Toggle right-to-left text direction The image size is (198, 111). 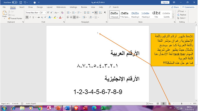pyautogui.click(x=96, y=13)
